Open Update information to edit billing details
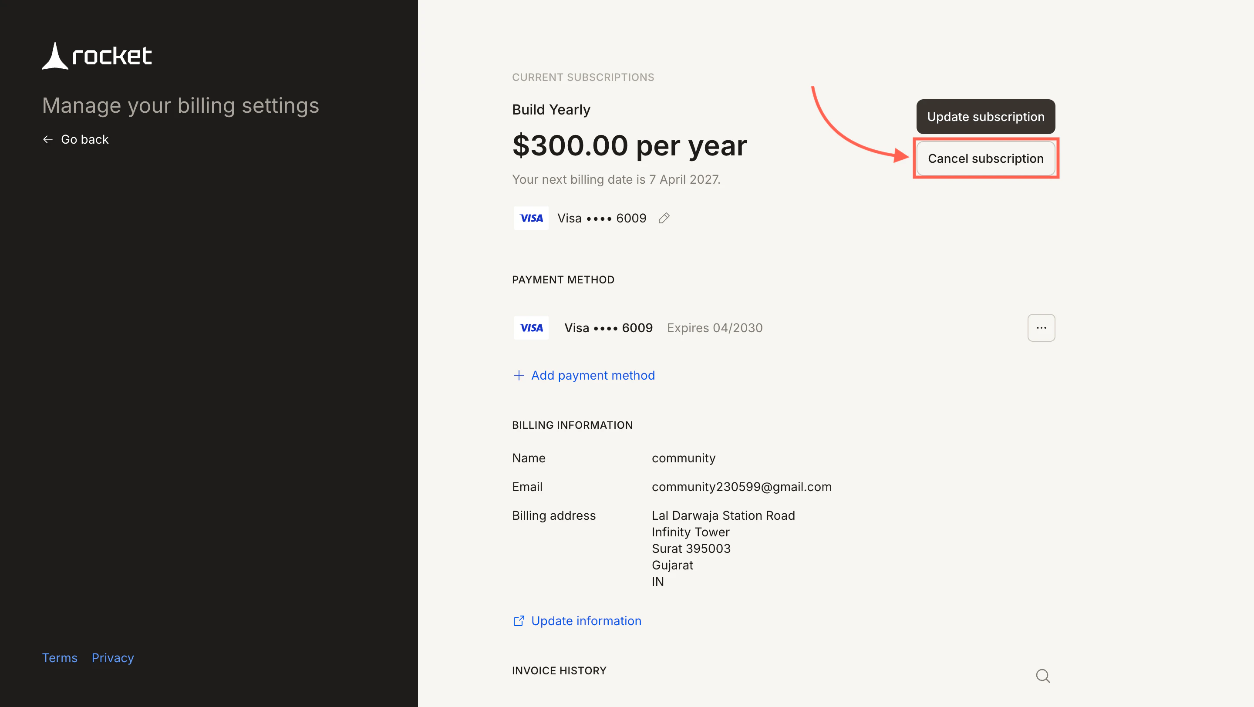The image size is (1254, 707). [586, 621]
